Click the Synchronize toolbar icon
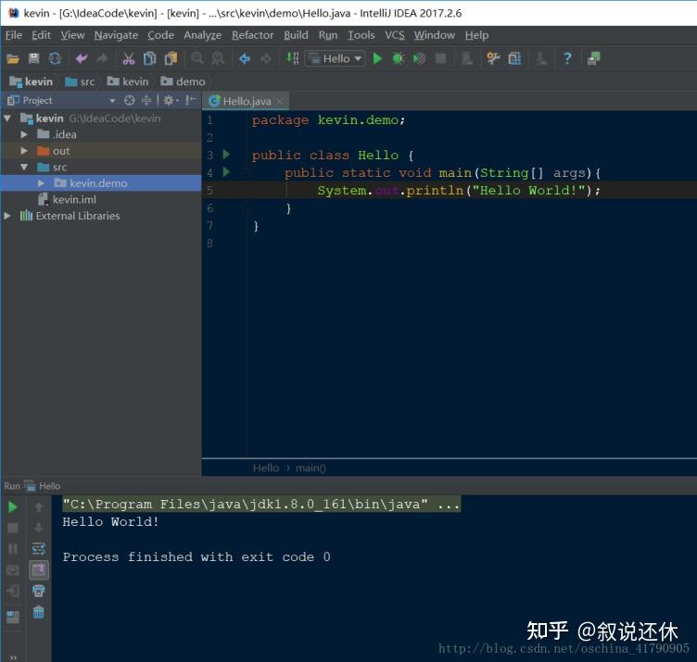Image resolution: width=697 pixels, height=662 pixels. point(55,58)
